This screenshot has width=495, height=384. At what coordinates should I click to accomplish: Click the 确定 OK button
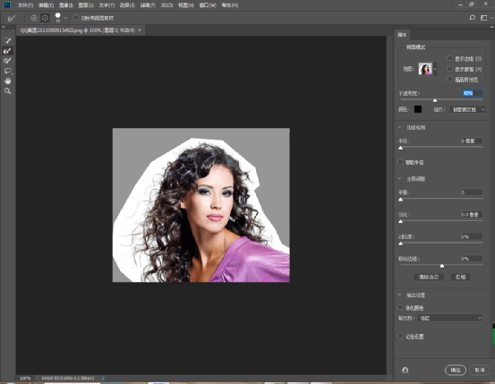tap(456, 370)
